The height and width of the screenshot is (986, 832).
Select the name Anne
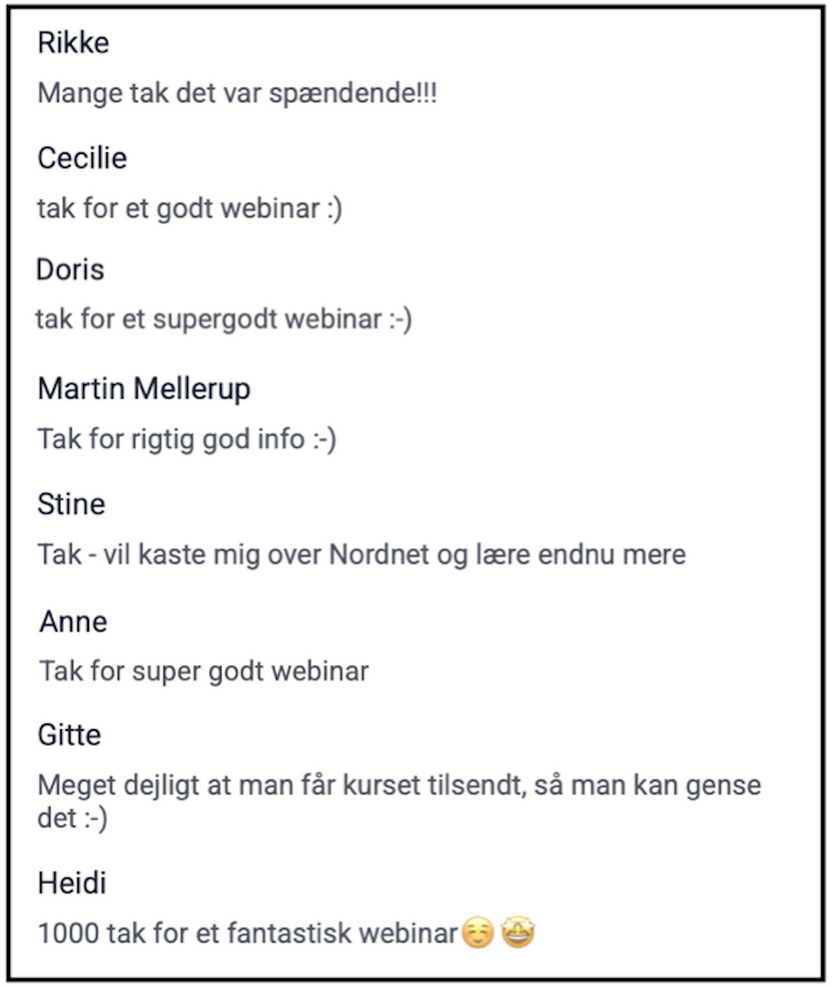74,622
